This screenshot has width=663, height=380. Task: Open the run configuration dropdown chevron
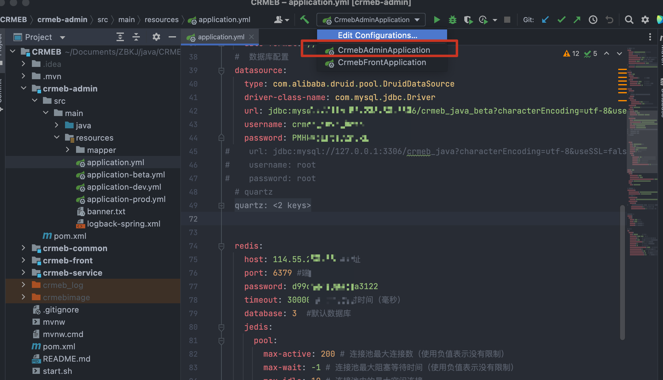click(417, 19)
